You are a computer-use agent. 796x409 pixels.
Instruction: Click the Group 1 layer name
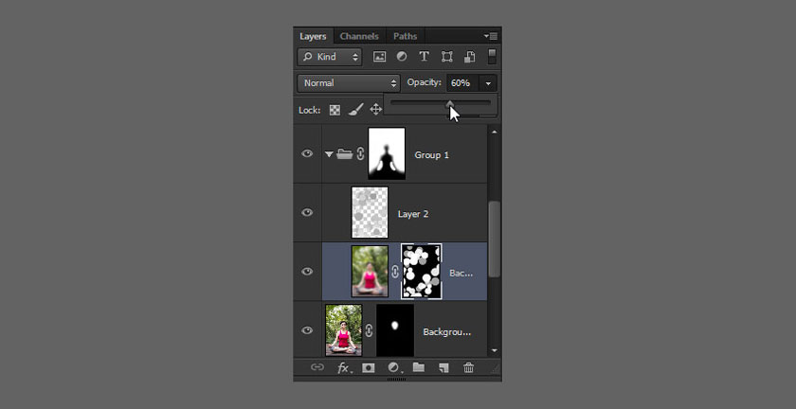click(x=431, y=155)
